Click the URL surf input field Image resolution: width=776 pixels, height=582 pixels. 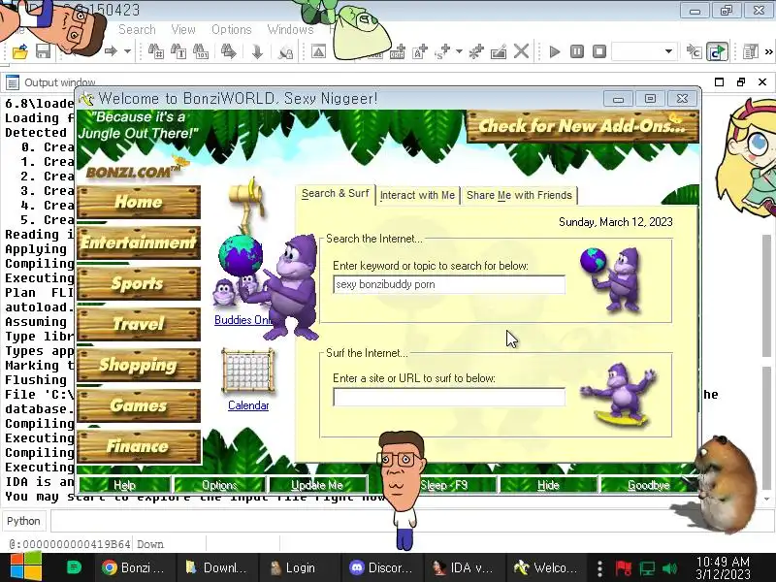(449, 397)
